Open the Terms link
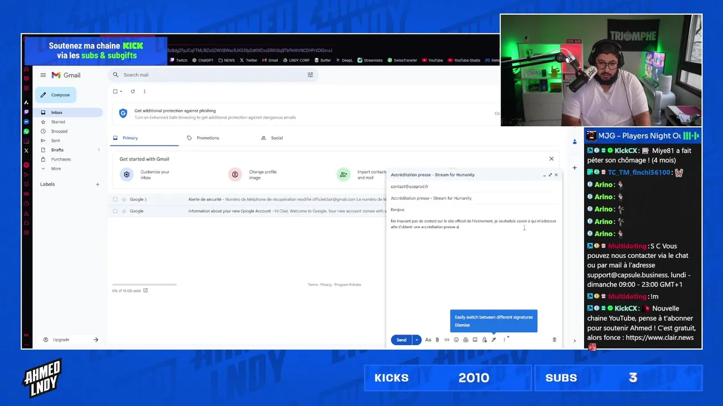The width and height of the screenshot is (723, 406). pyautogui.click(x=312, y=285)
